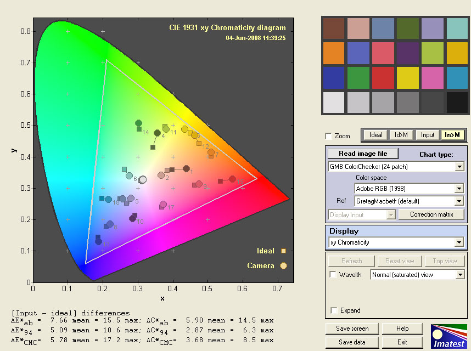Click the white point circle in the chromaticity diagram
The width and height of the screenshot is (471, 351).
[x=143, y=179]
